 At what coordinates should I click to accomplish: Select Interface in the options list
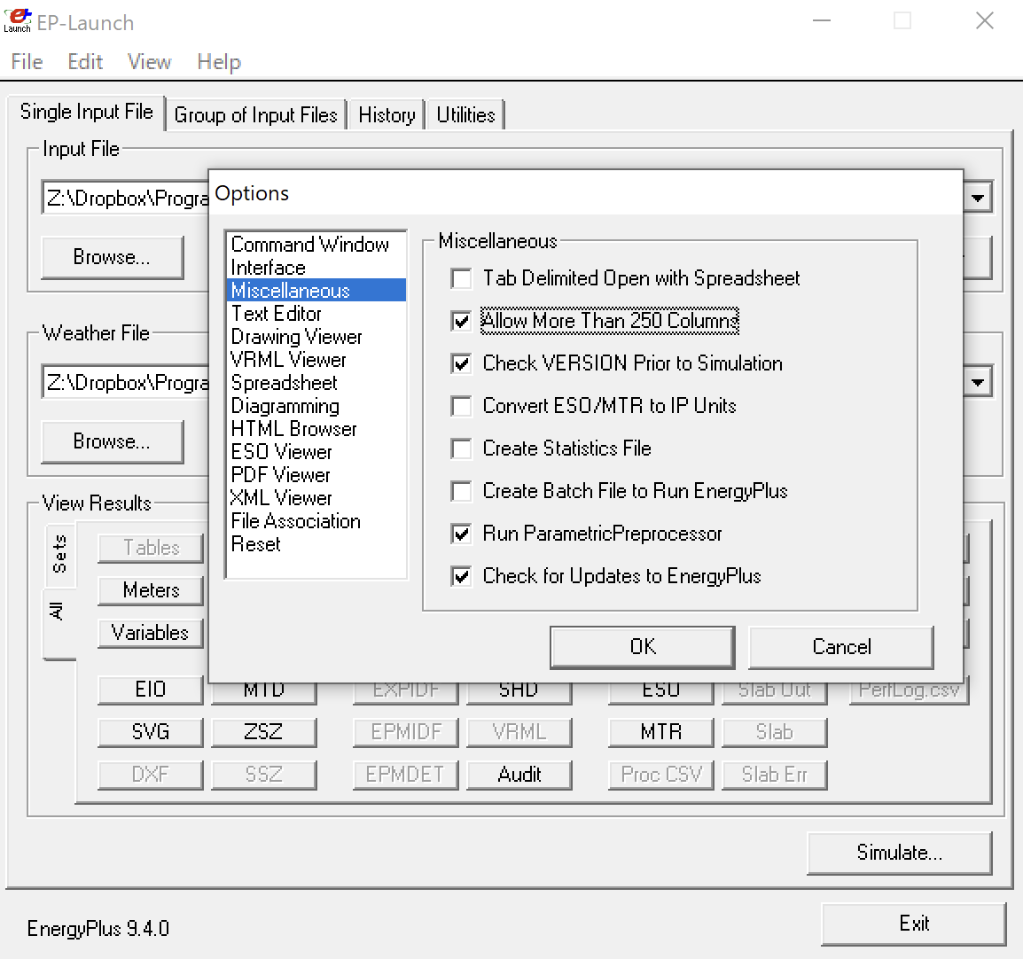[316, 268]
